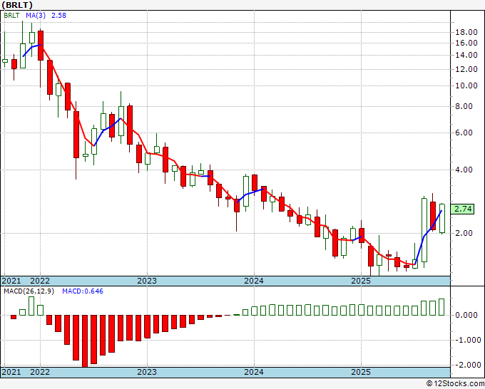The width and height of the screenshot is (485, 389).
Task: Click 2025 on the price chart time axis
Action: point(361,281)
